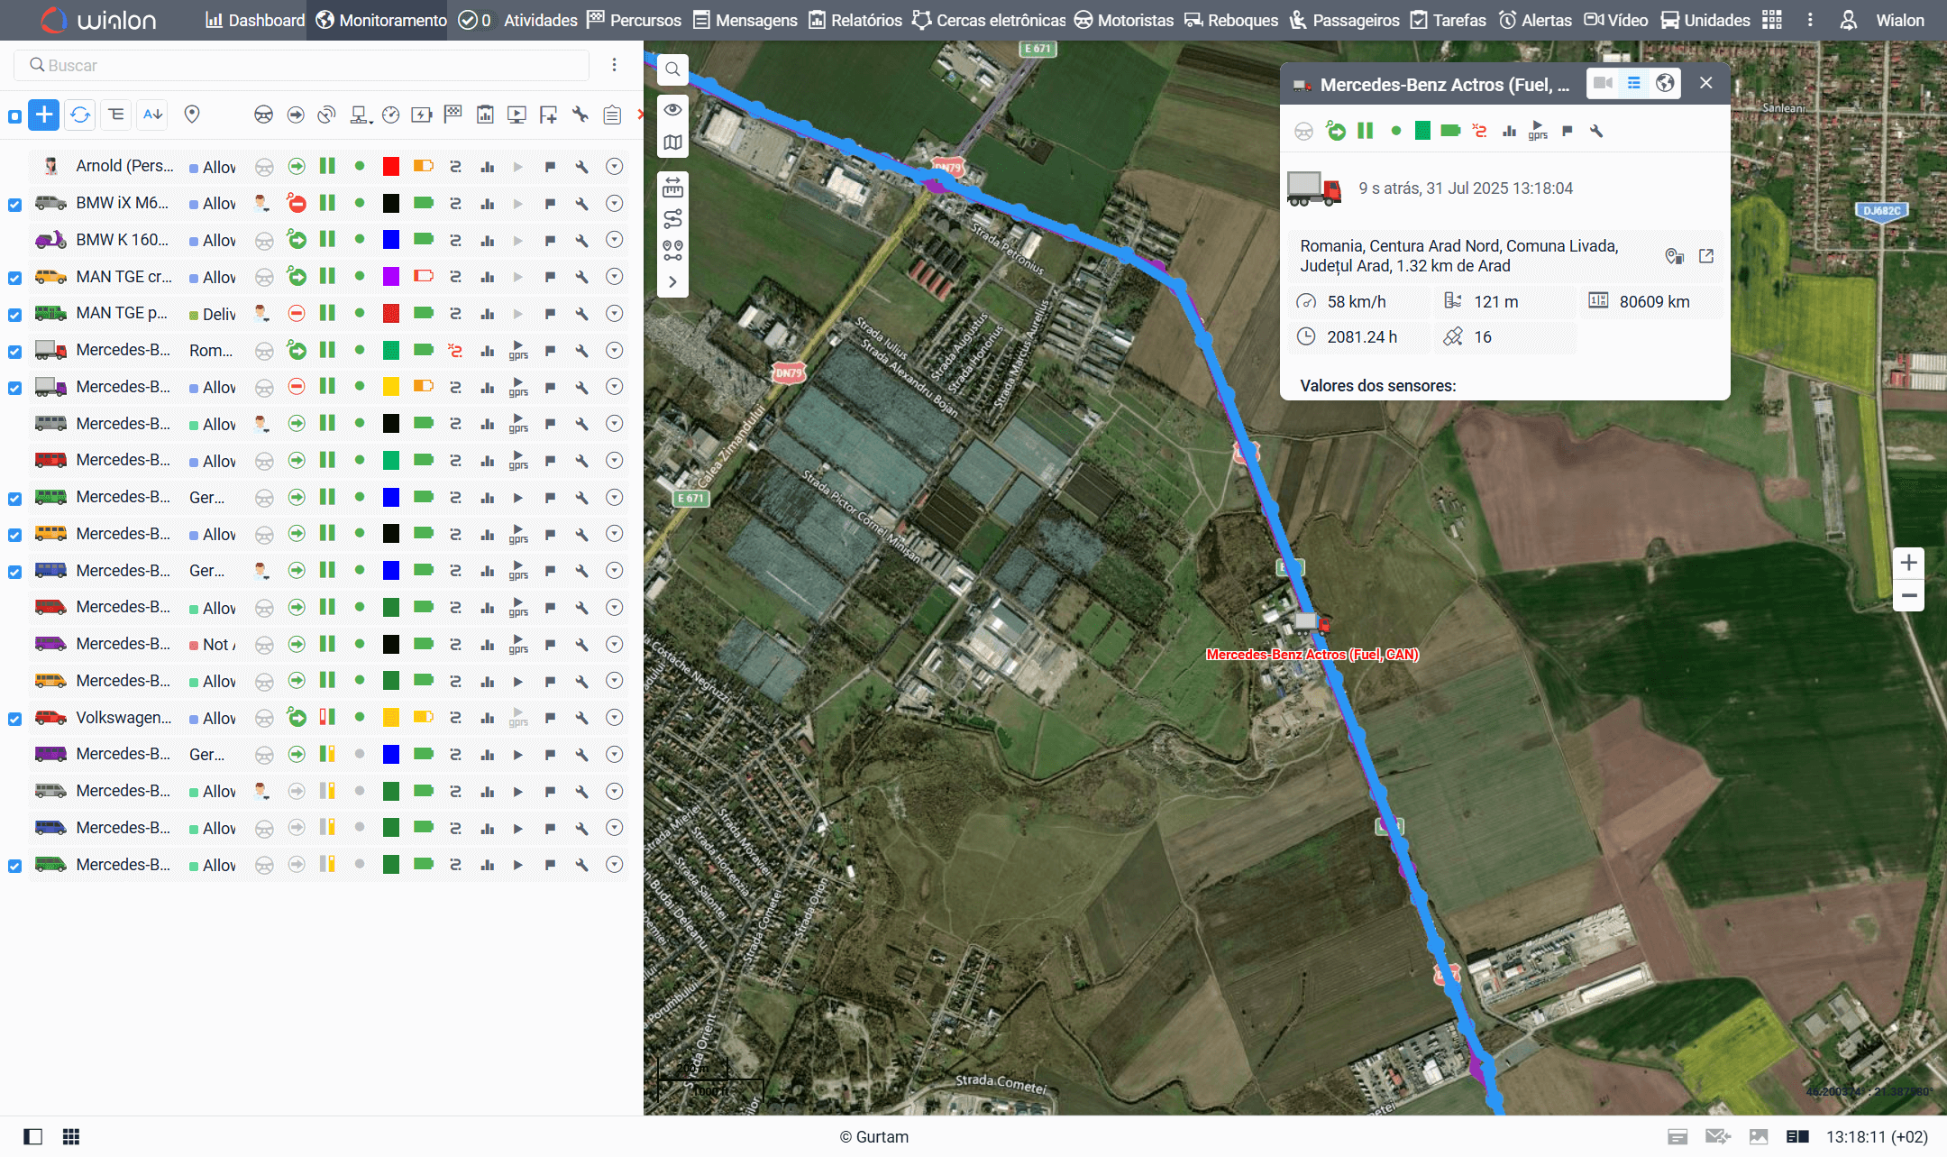Select the Volkswagen unit name
This screenshot has height=1157, width=1947.
pos(123,718)
